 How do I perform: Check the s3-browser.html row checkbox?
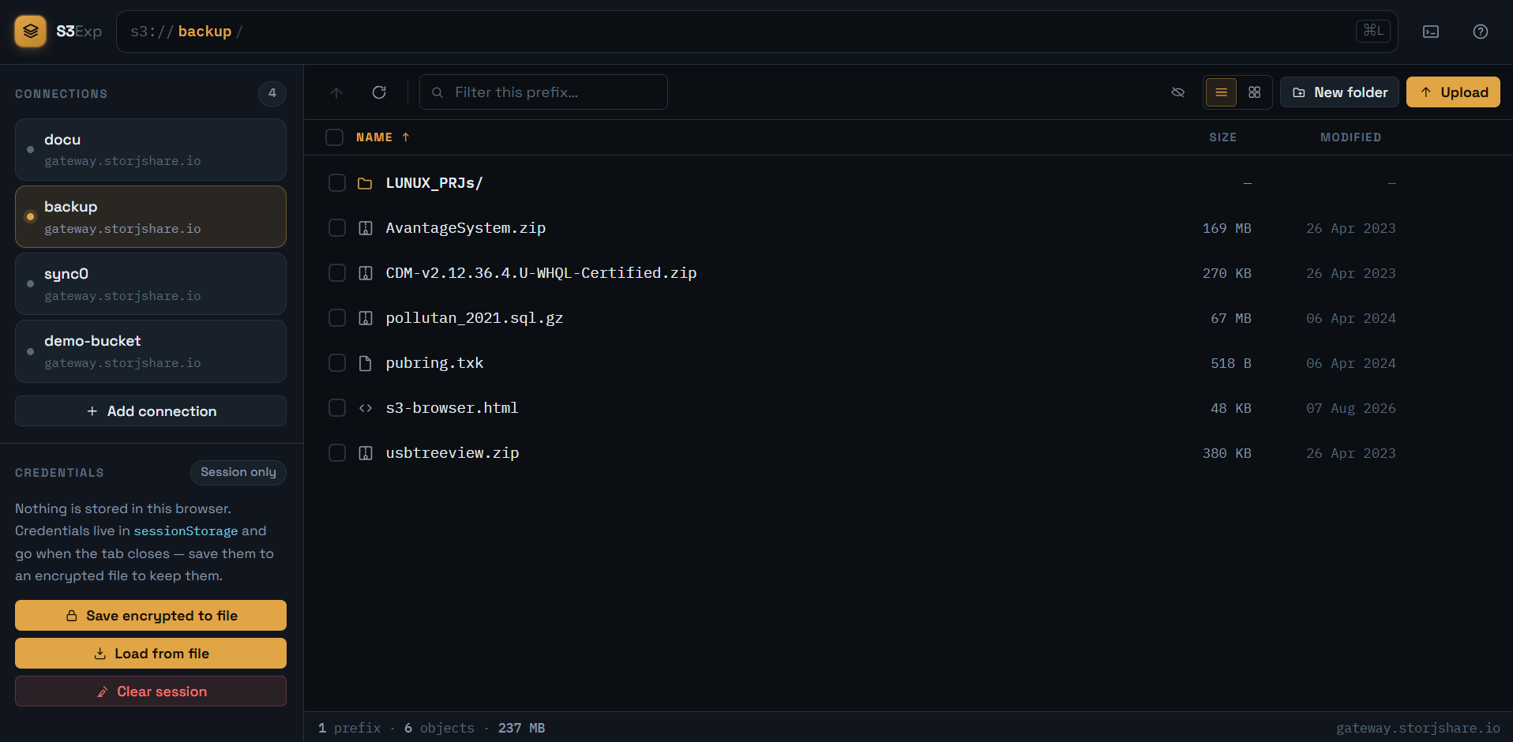[337, 408]
